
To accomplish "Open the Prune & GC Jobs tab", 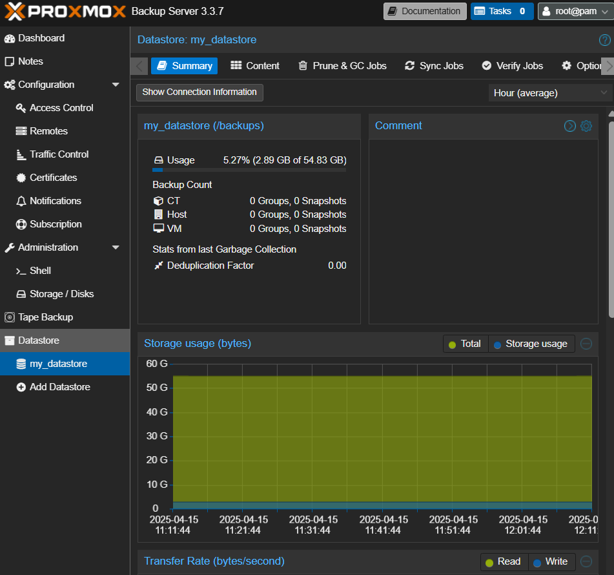I will 342,66.
